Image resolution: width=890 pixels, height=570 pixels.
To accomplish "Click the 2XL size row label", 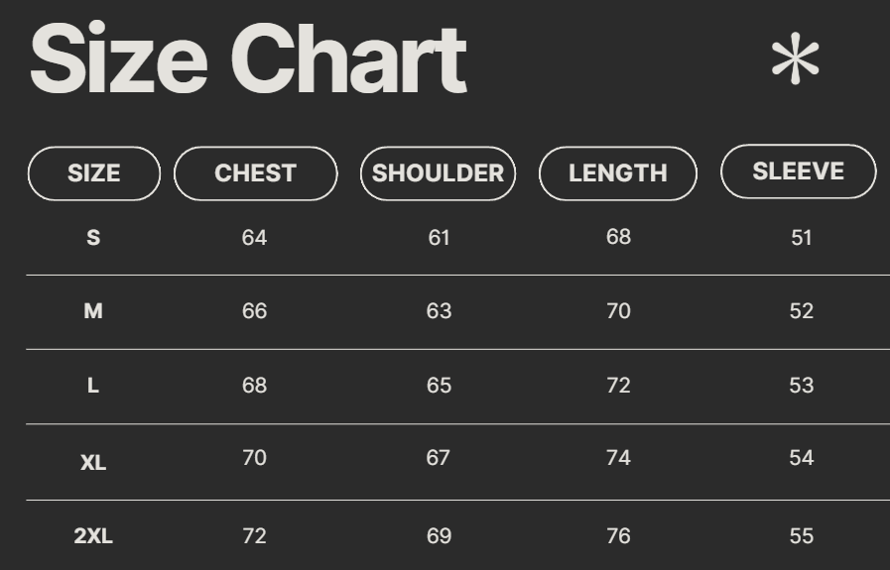I will pos(93,536).
